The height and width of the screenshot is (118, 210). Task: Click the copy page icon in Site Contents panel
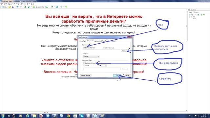pyautogui.click(x=192, y=14)
